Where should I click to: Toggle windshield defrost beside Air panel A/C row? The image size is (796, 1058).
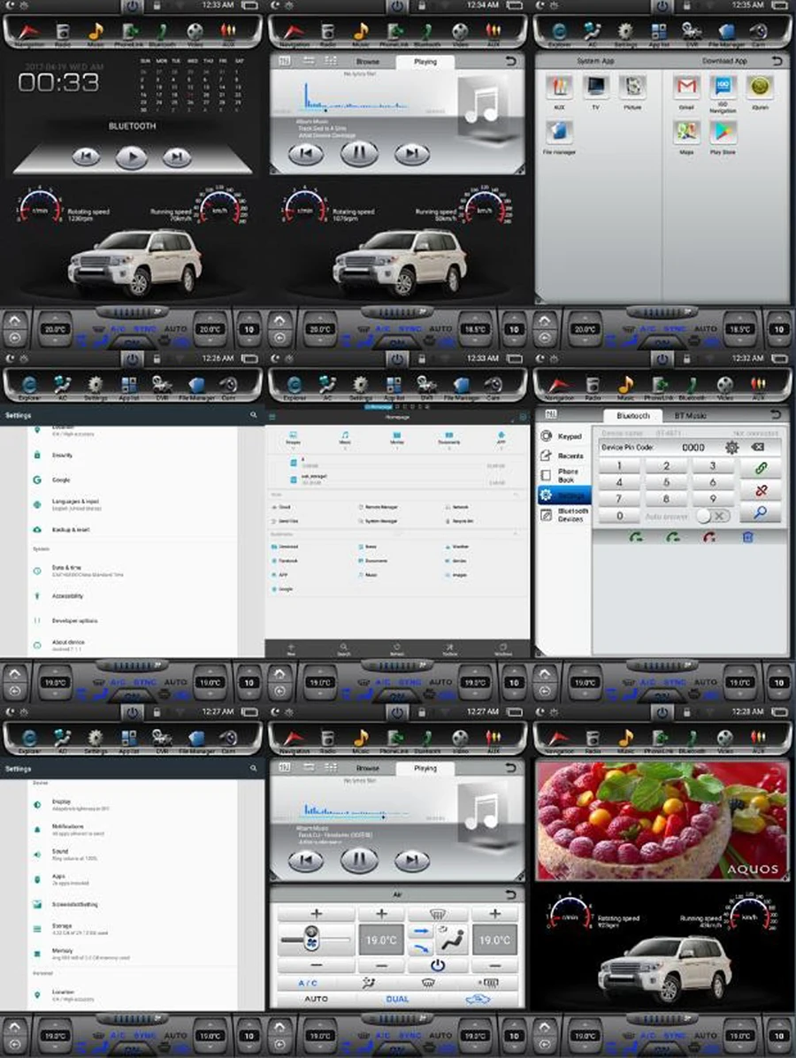(428, 983)
